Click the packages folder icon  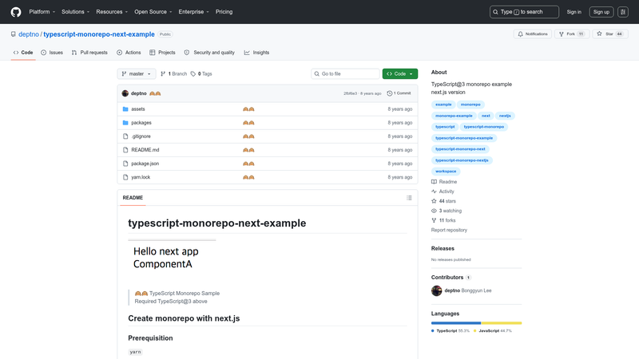tap(125, 123)
